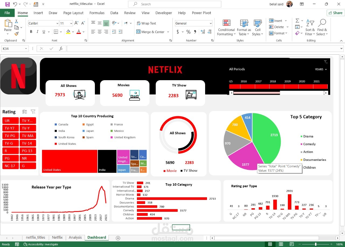This screenshot has height=247, width=345.
Task: Open the Font settings dialog launcher
Action: click(x=86, y=40)
